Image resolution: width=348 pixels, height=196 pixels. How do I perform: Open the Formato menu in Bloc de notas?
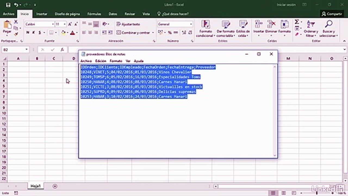[116, 61]
